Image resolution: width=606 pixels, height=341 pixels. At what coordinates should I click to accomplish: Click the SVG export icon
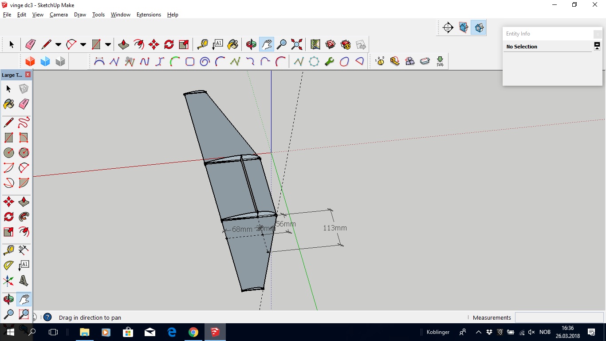(x=440, y=61)
